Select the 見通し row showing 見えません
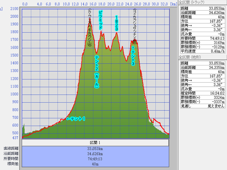Image resolution: width=227 pixels, height=170 pixels. [203, 106]
